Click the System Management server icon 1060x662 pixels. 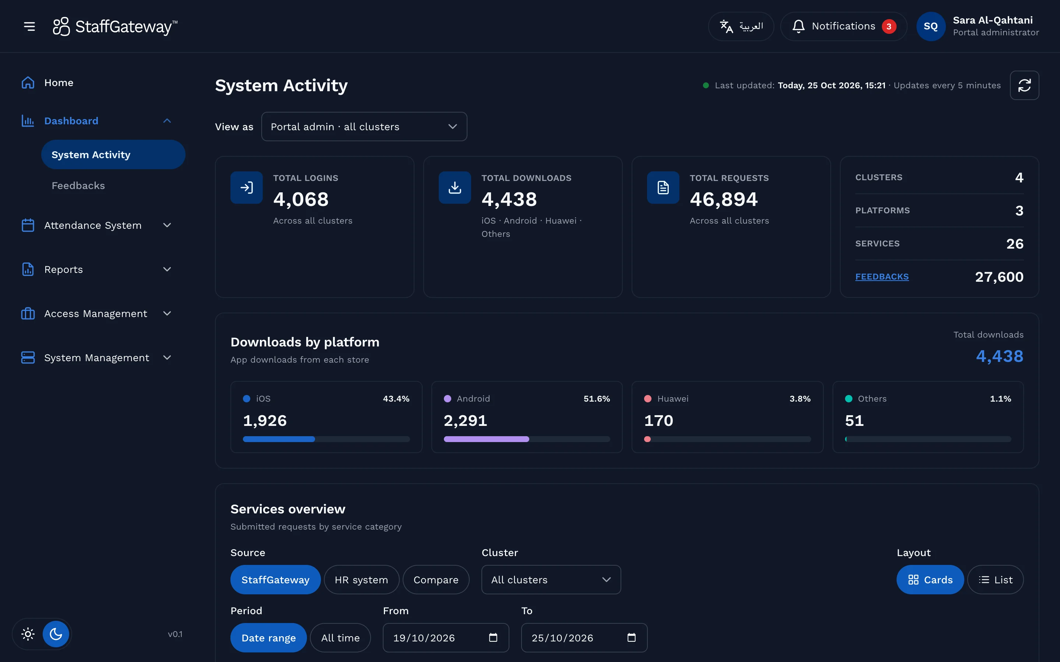click(28, 358)
